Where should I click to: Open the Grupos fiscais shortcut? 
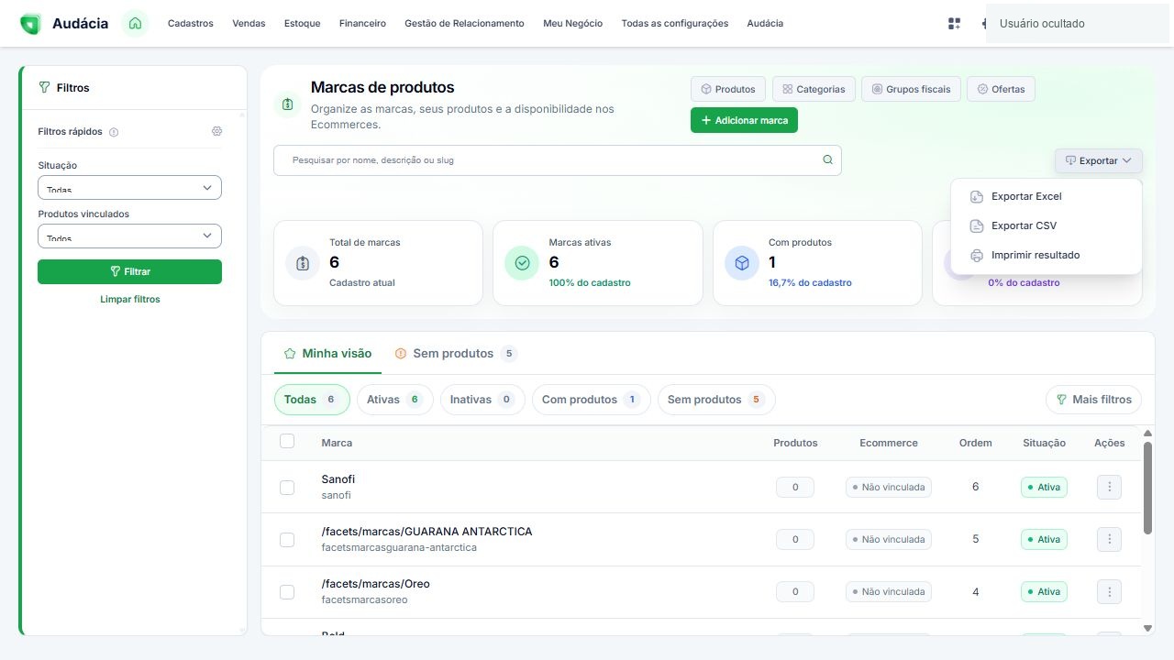[911, 89]
